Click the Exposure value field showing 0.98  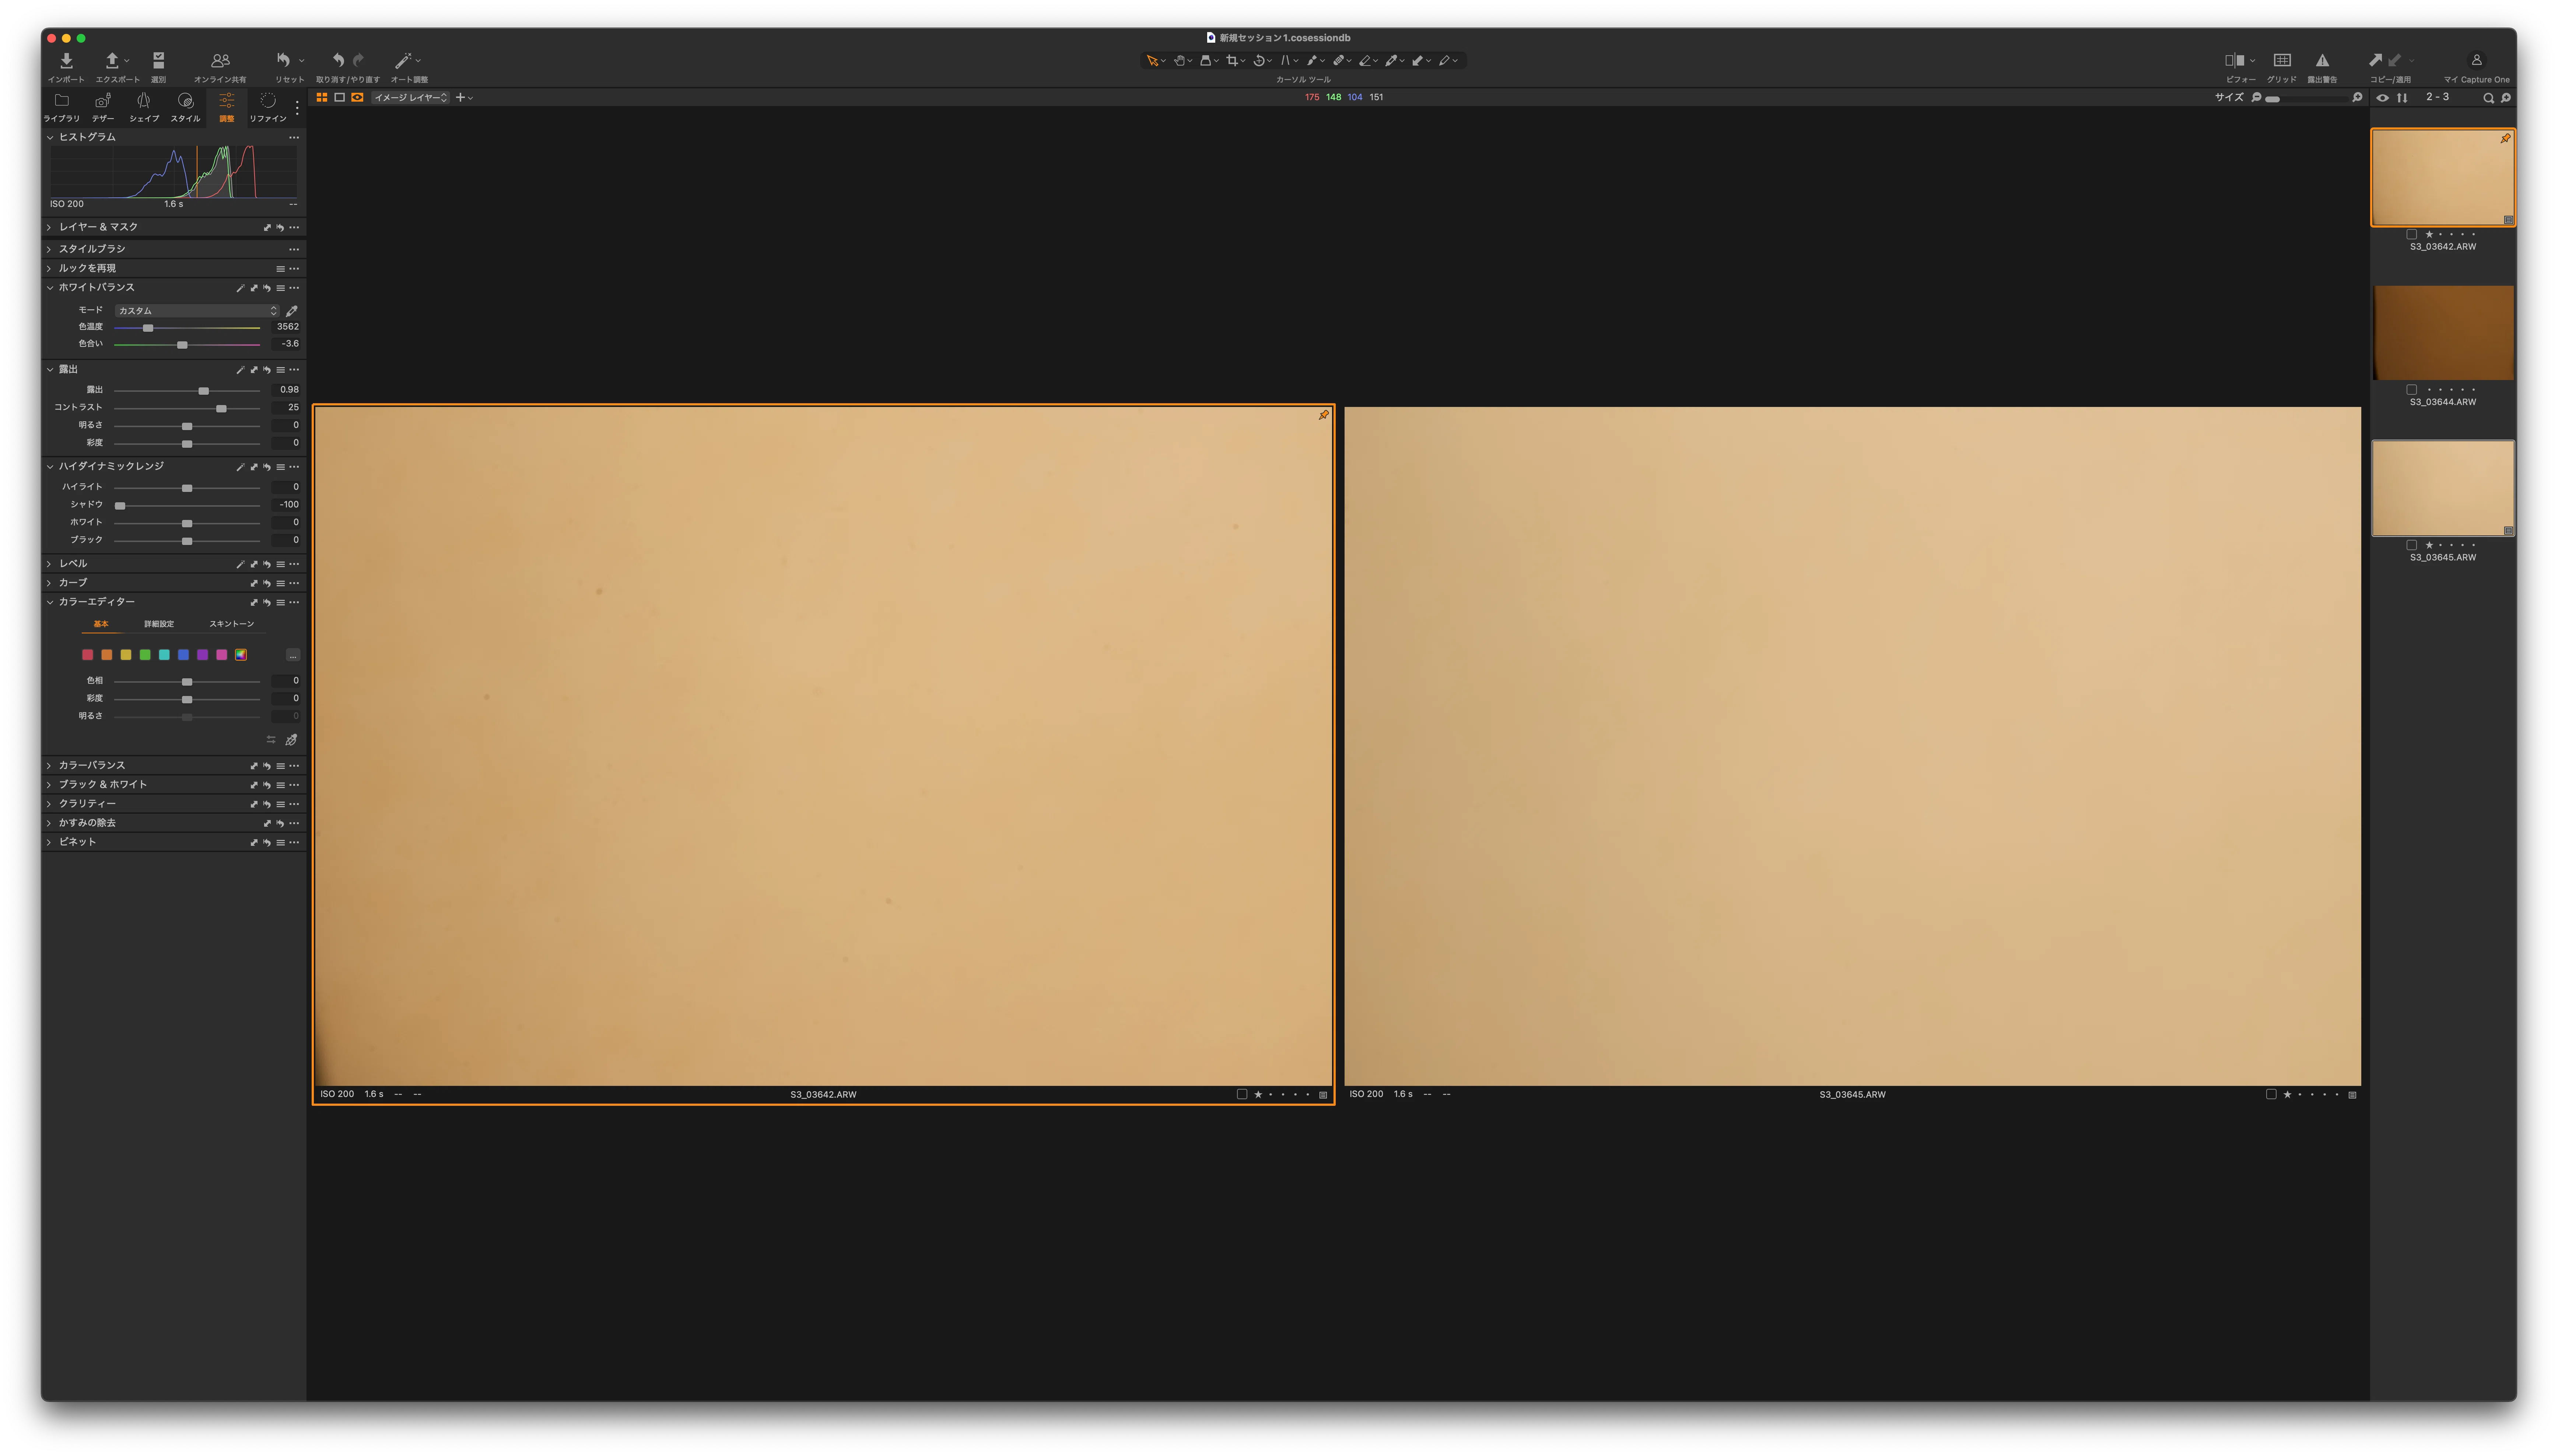click(286, 390)
